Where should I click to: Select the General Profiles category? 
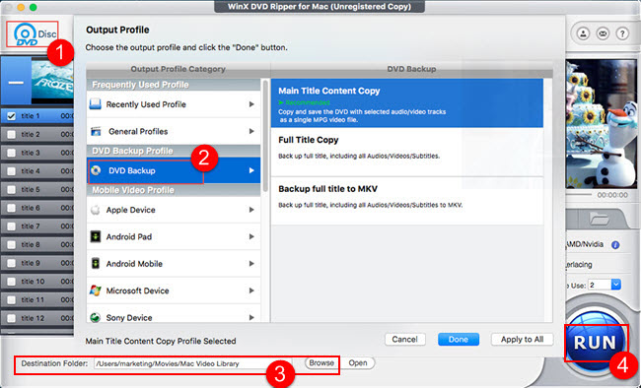click(x=174, y=131)
